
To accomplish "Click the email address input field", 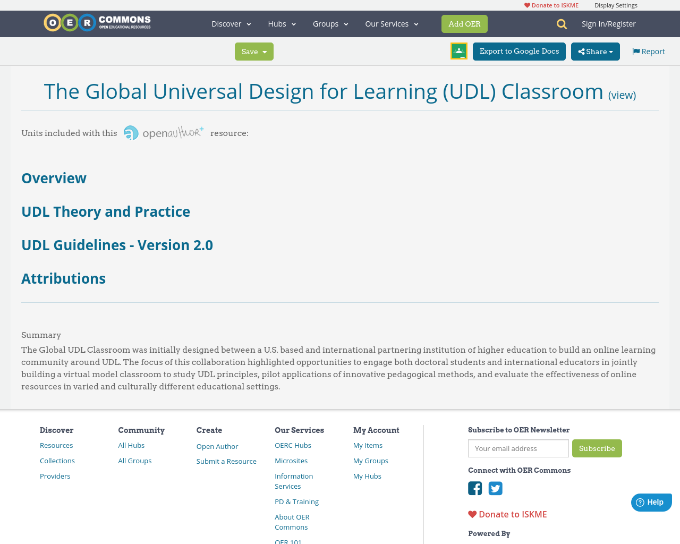I will click(x=518, y=448).
